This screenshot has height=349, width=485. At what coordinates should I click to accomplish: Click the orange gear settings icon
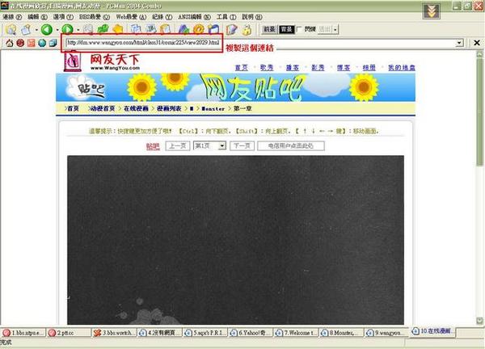pyautogui.click(x=199, y=29)
